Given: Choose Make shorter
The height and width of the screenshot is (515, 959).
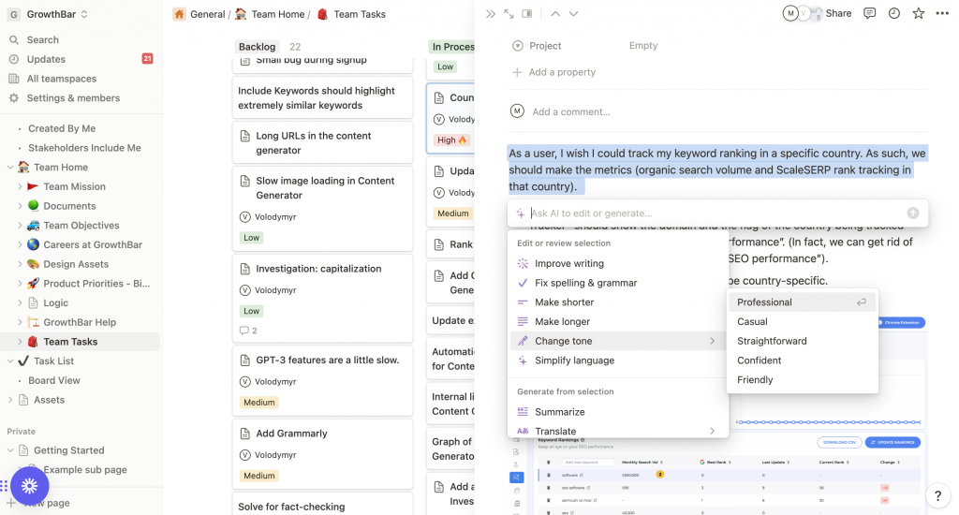Looking at the screenshot, I should tap(618, 302).
